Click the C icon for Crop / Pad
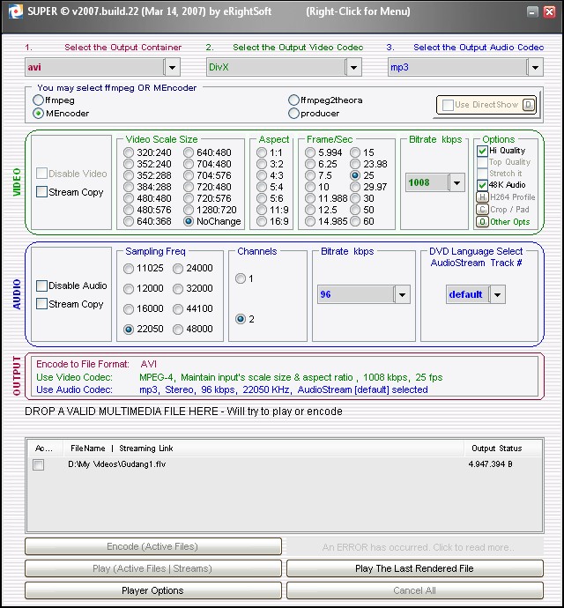Screen dimensions: 564x608 coord(482,210)
